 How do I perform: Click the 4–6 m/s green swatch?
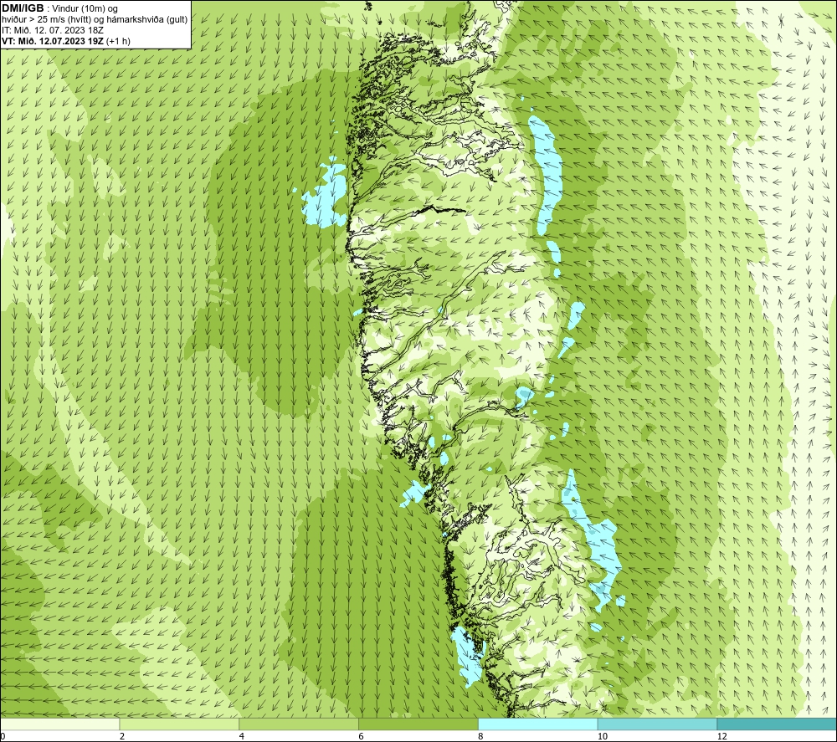(299, 724)
